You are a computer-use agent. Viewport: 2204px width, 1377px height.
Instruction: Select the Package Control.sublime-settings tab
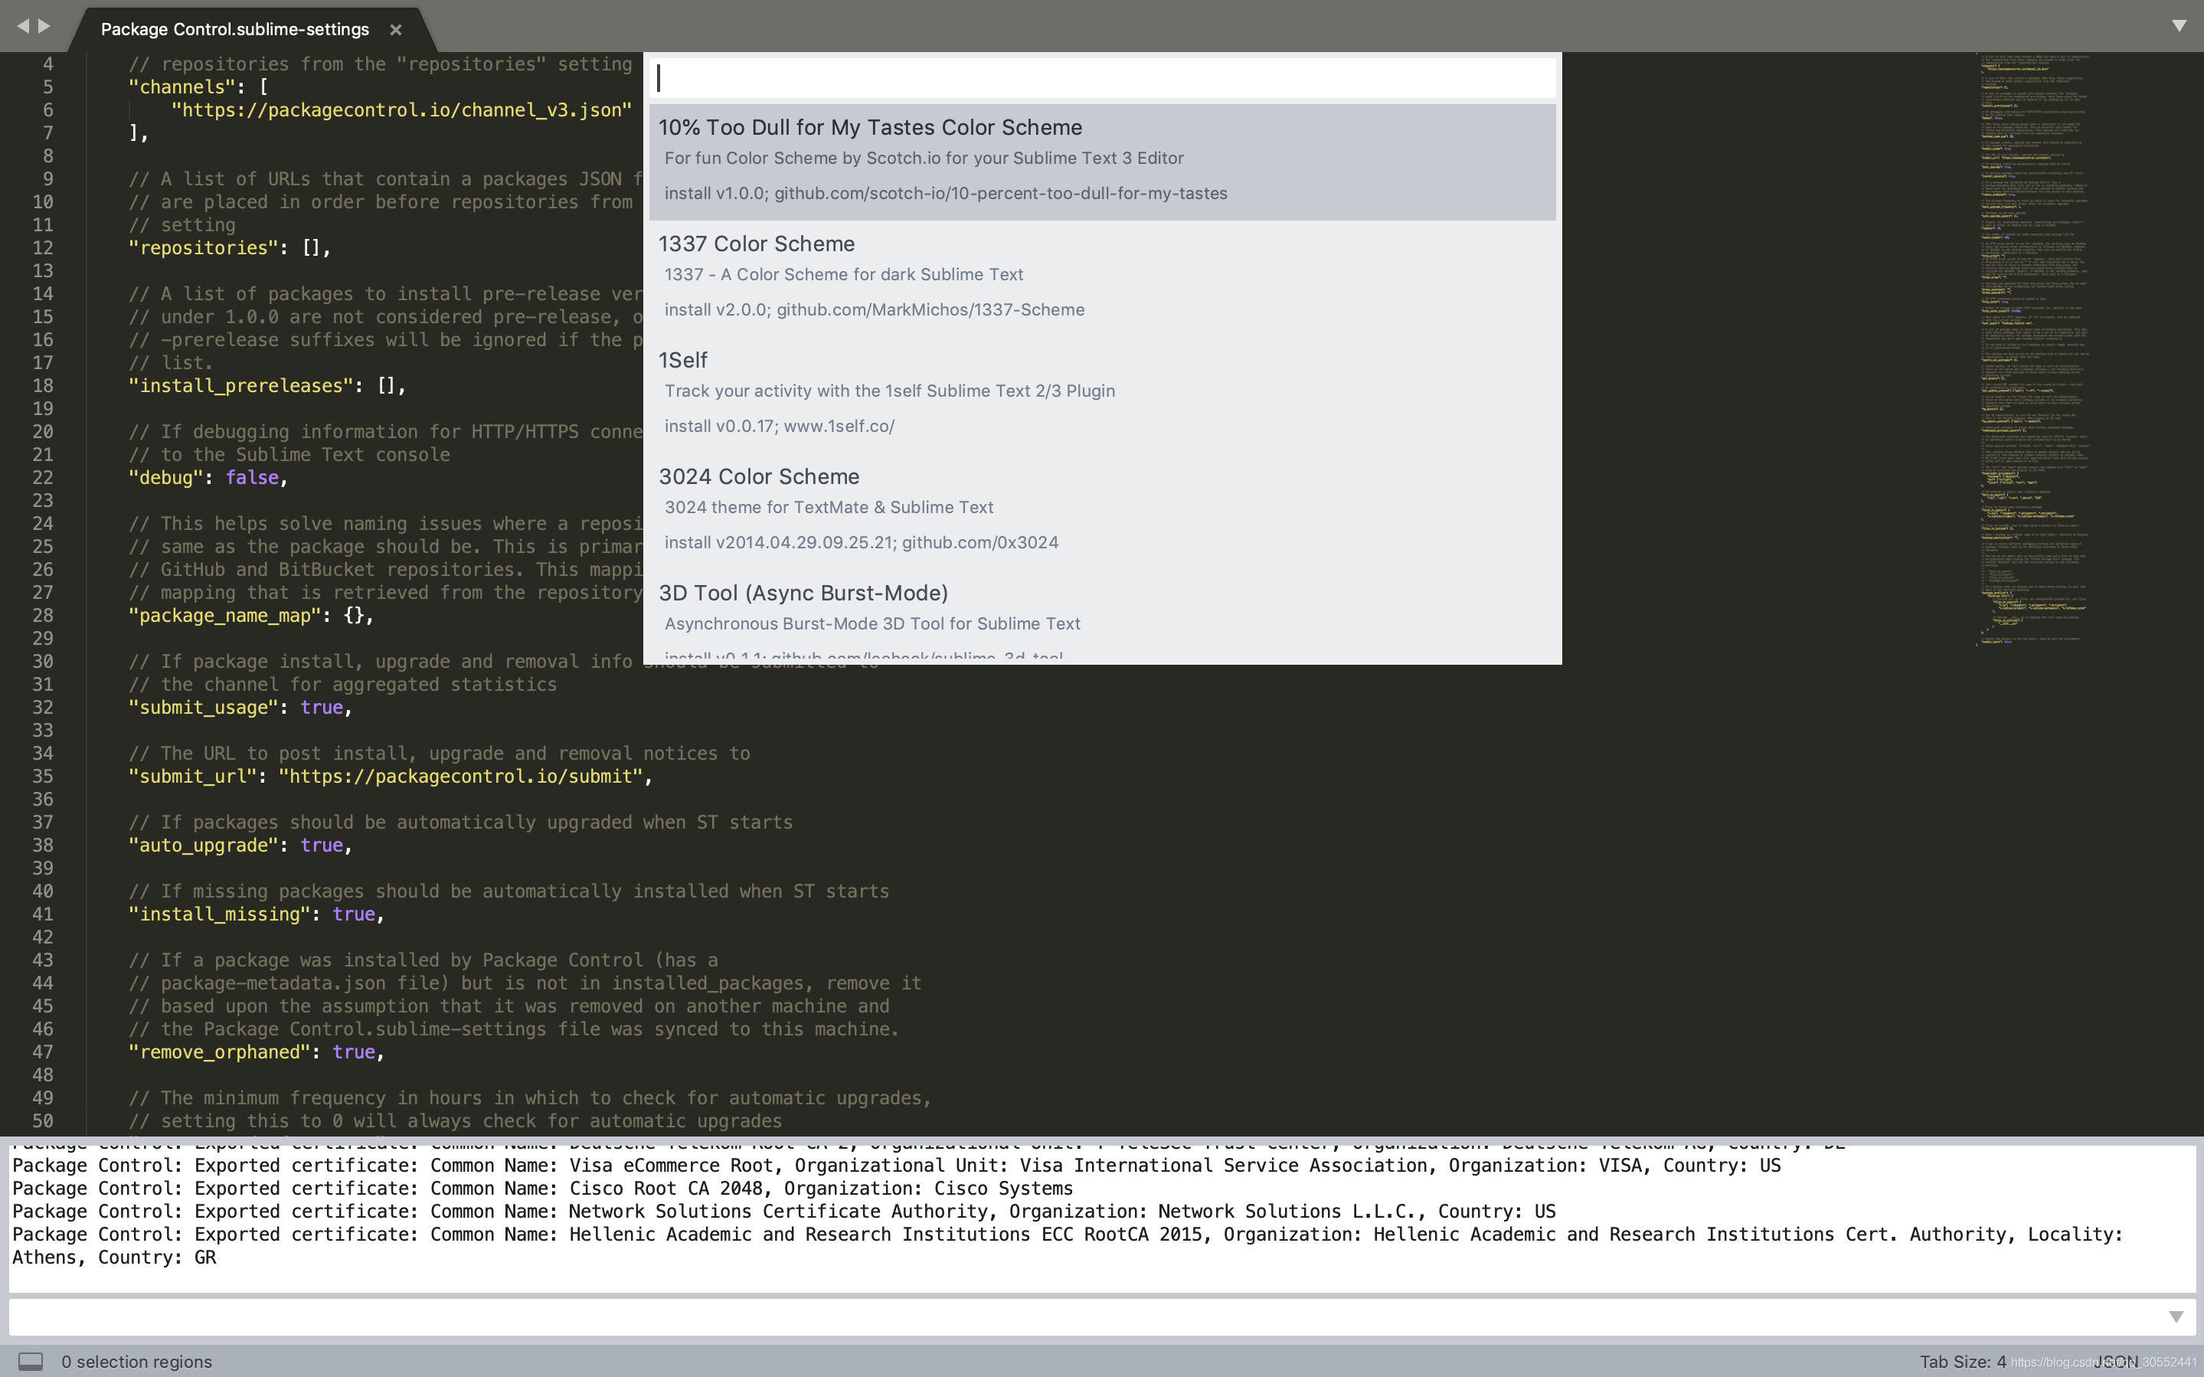[235, 29]
